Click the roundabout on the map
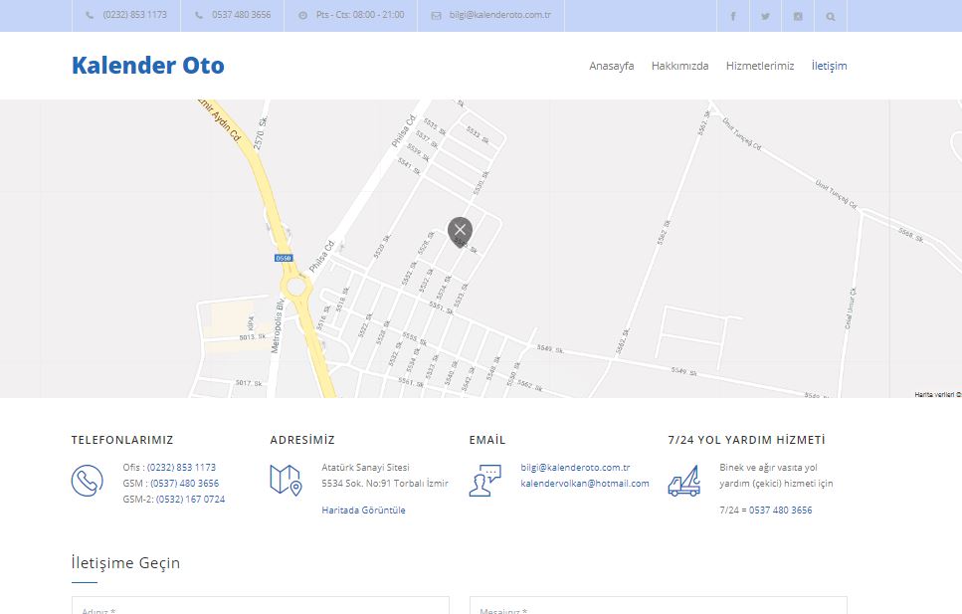Viewport: 962px width, 614px height. coord(296,287)
